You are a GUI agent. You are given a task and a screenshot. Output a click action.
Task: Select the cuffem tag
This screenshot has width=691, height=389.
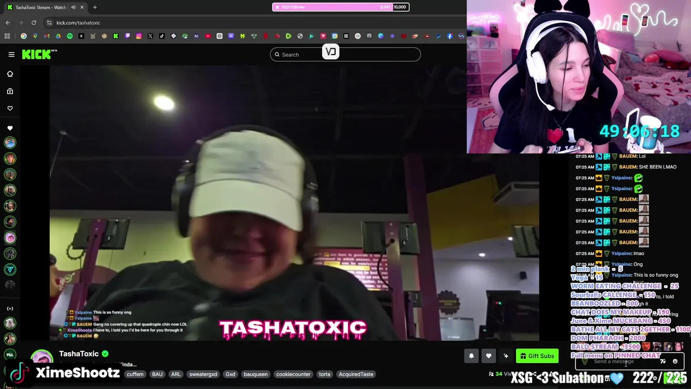coord(135,374)
